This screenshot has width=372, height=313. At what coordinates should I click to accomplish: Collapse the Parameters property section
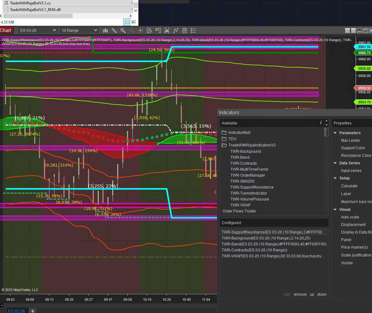(x=335, y=133)
